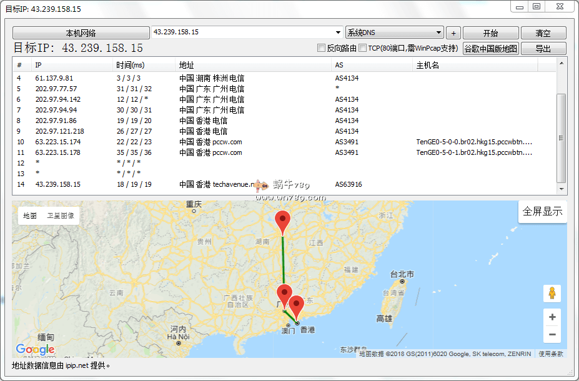Zoom in using the map plus icon
This screenshot has height=381, width=579.
tap(552, 317)
